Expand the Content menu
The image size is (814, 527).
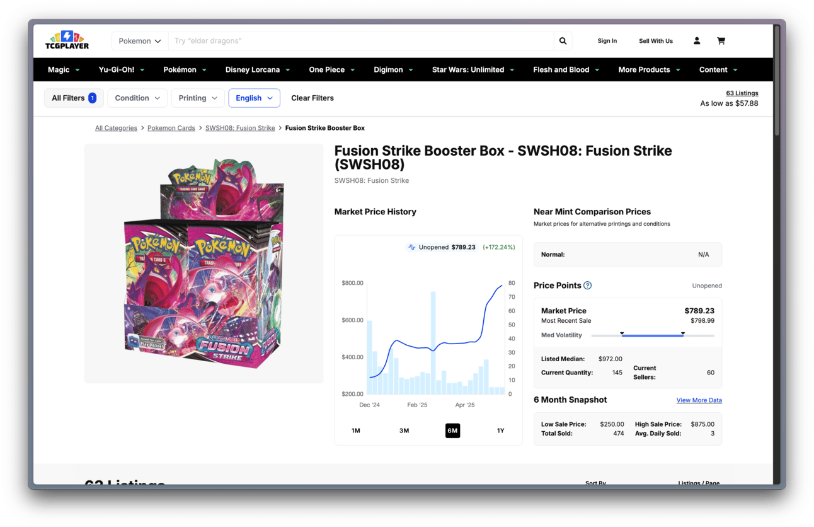click(x=718, y=70)
